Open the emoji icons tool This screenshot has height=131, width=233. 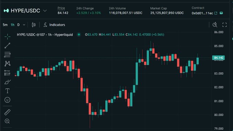click(7, 100)
